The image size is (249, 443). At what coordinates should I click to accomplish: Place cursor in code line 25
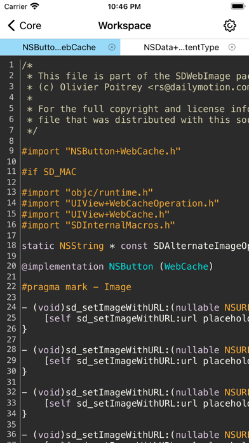[146, 318]
